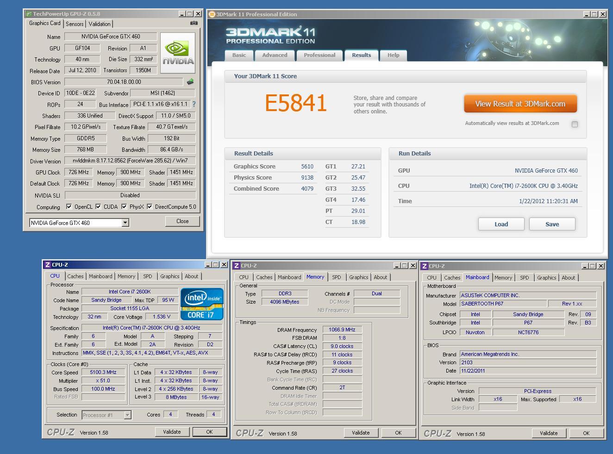The image size is (613, 454).
Task: Click the Command Rate 2T field
Action: coord(342,387)
